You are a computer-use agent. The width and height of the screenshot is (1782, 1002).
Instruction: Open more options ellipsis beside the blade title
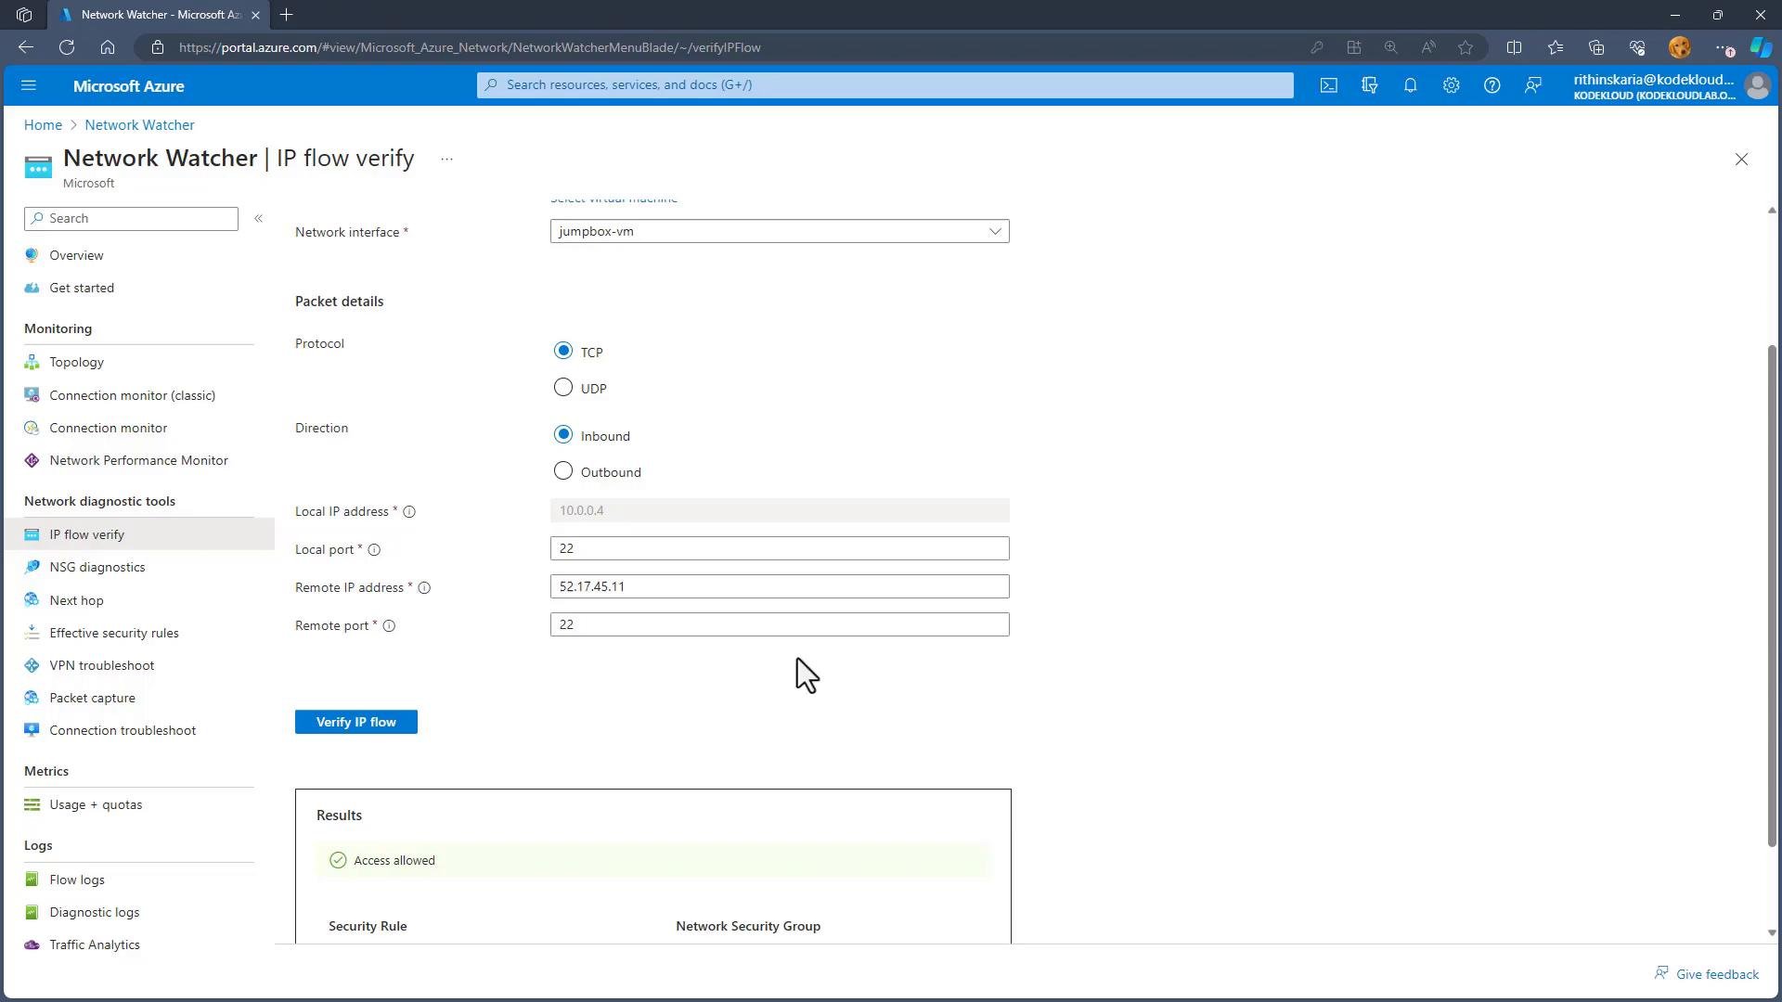[446, 159]
